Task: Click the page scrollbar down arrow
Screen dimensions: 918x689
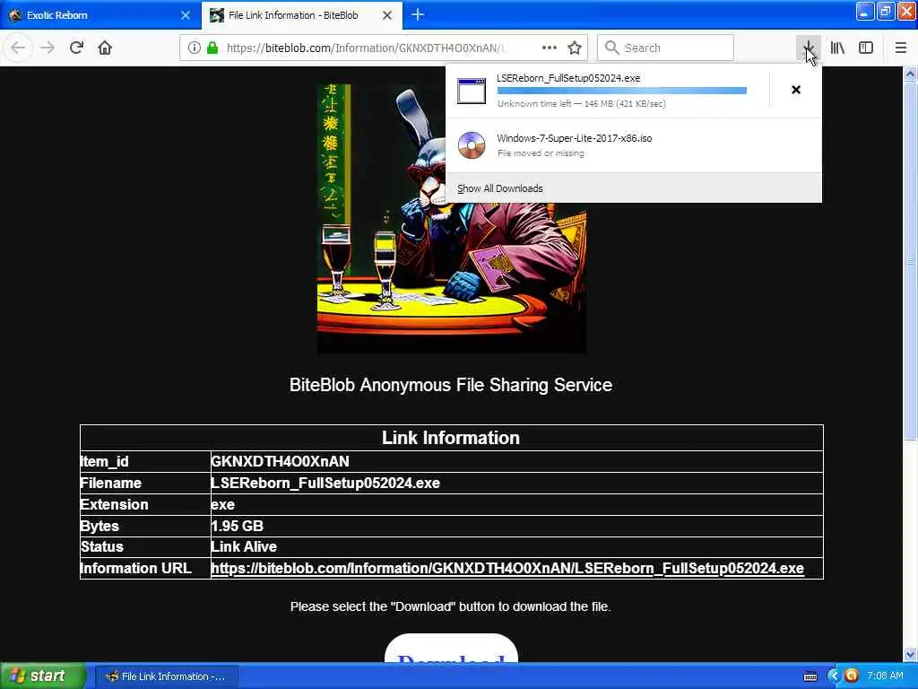Action: pos(910,655)
